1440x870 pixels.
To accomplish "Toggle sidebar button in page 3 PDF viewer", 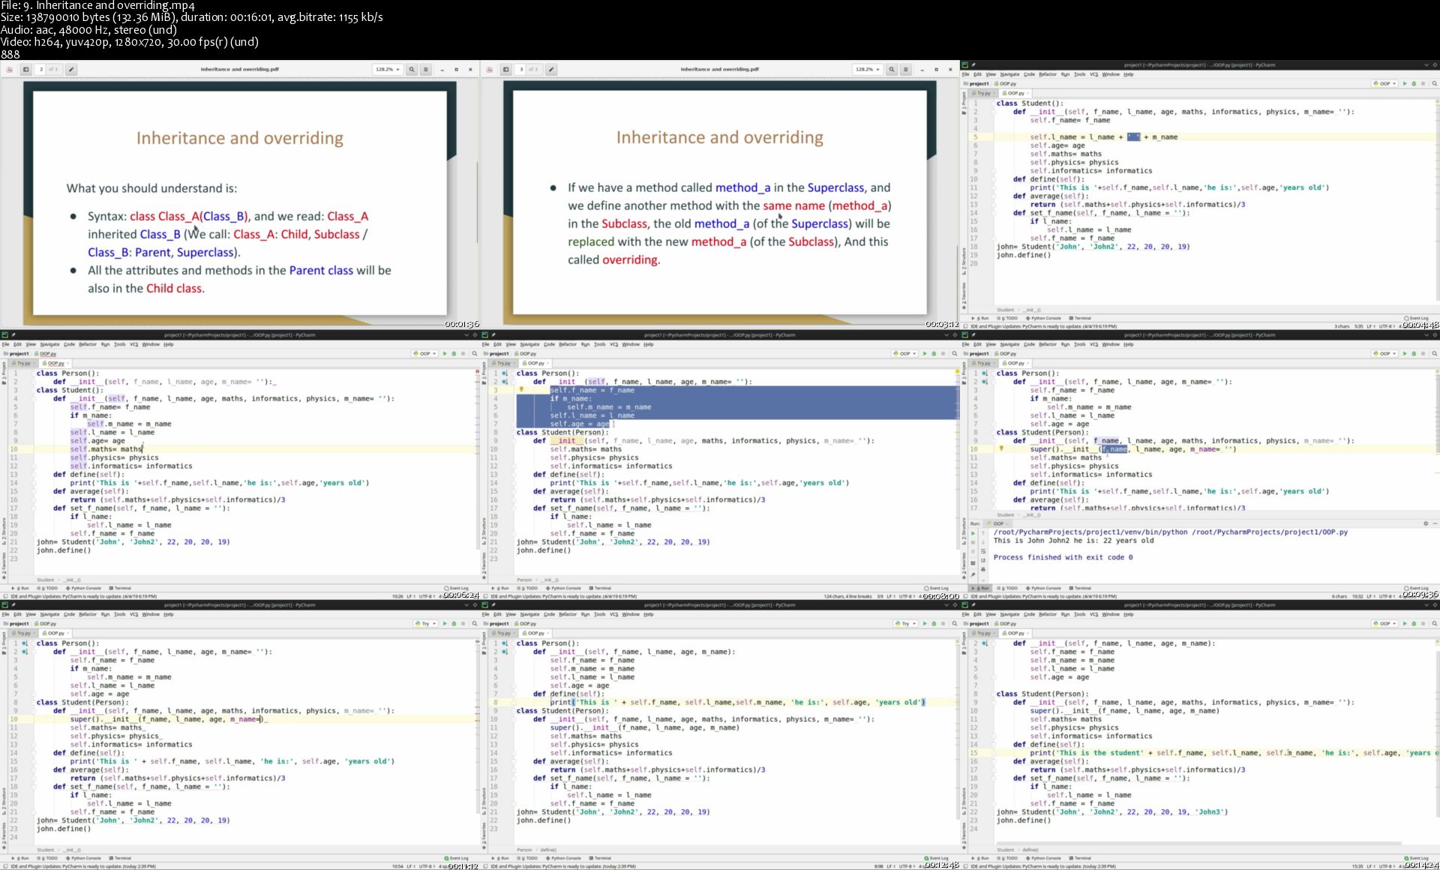I will (x=505, y=69).
